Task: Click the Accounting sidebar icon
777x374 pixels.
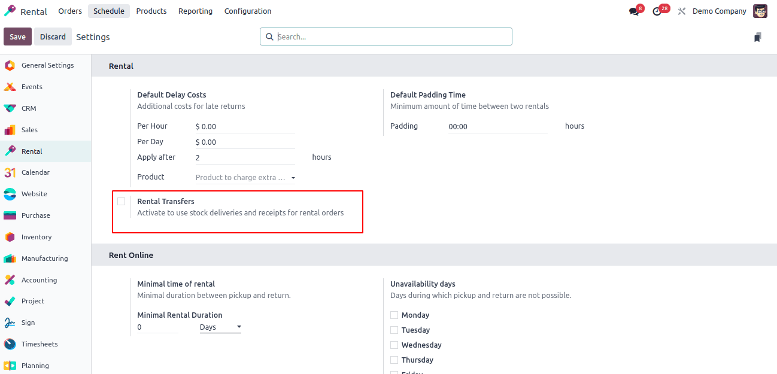Action: [10, 280]
